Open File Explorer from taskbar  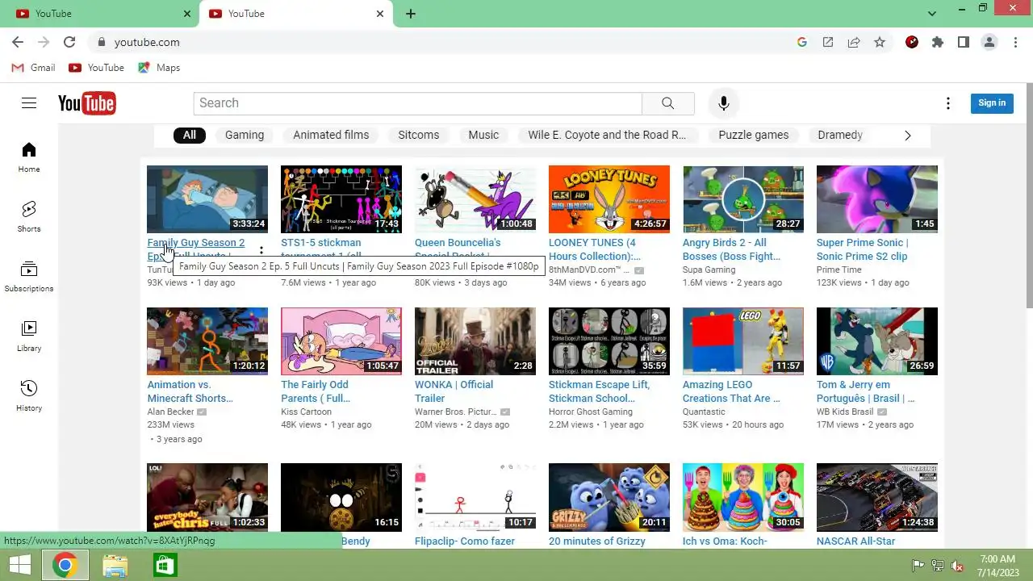(x=115, y=565)
